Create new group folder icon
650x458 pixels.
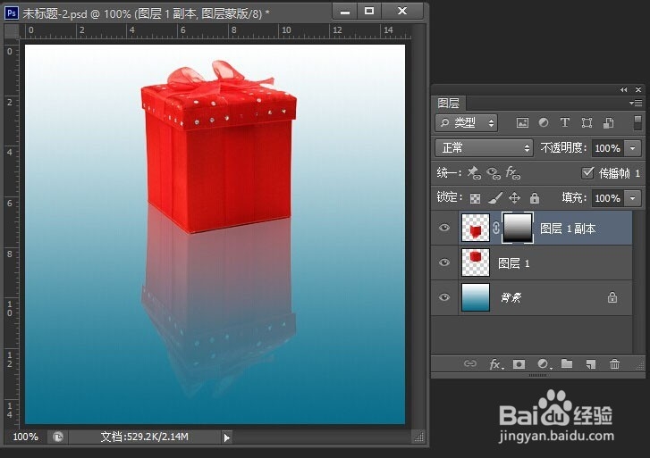pos(567,363)
